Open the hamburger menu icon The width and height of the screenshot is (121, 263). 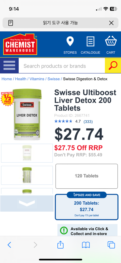click(9, 65)
